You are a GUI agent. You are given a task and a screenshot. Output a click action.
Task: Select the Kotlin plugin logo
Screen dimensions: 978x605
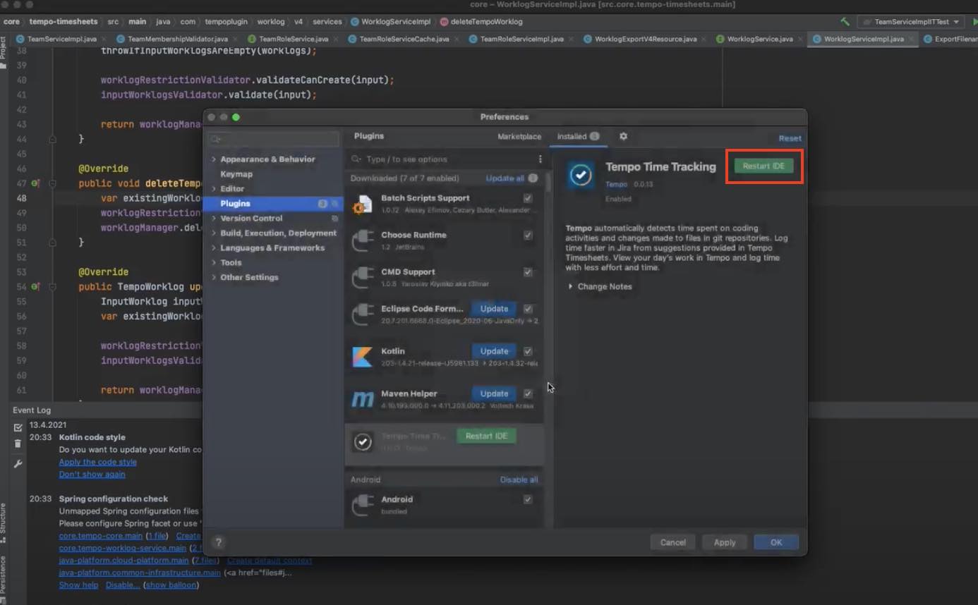(363, 357)
